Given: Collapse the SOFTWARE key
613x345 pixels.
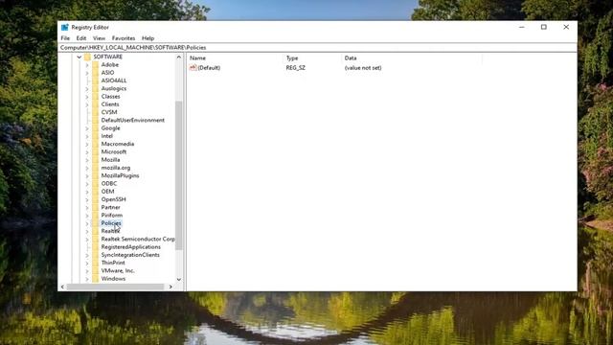Looking at the screenshot, I should pyautogui.click(x=79, y=57).
